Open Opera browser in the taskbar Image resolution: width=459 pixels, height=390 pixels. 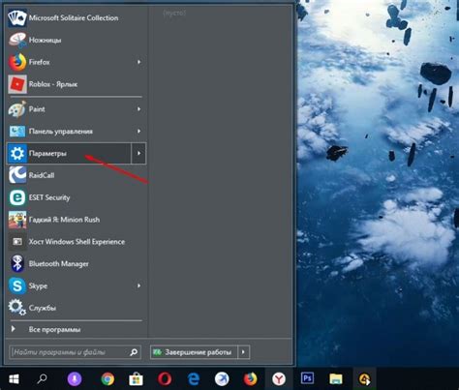click(165, 378)
